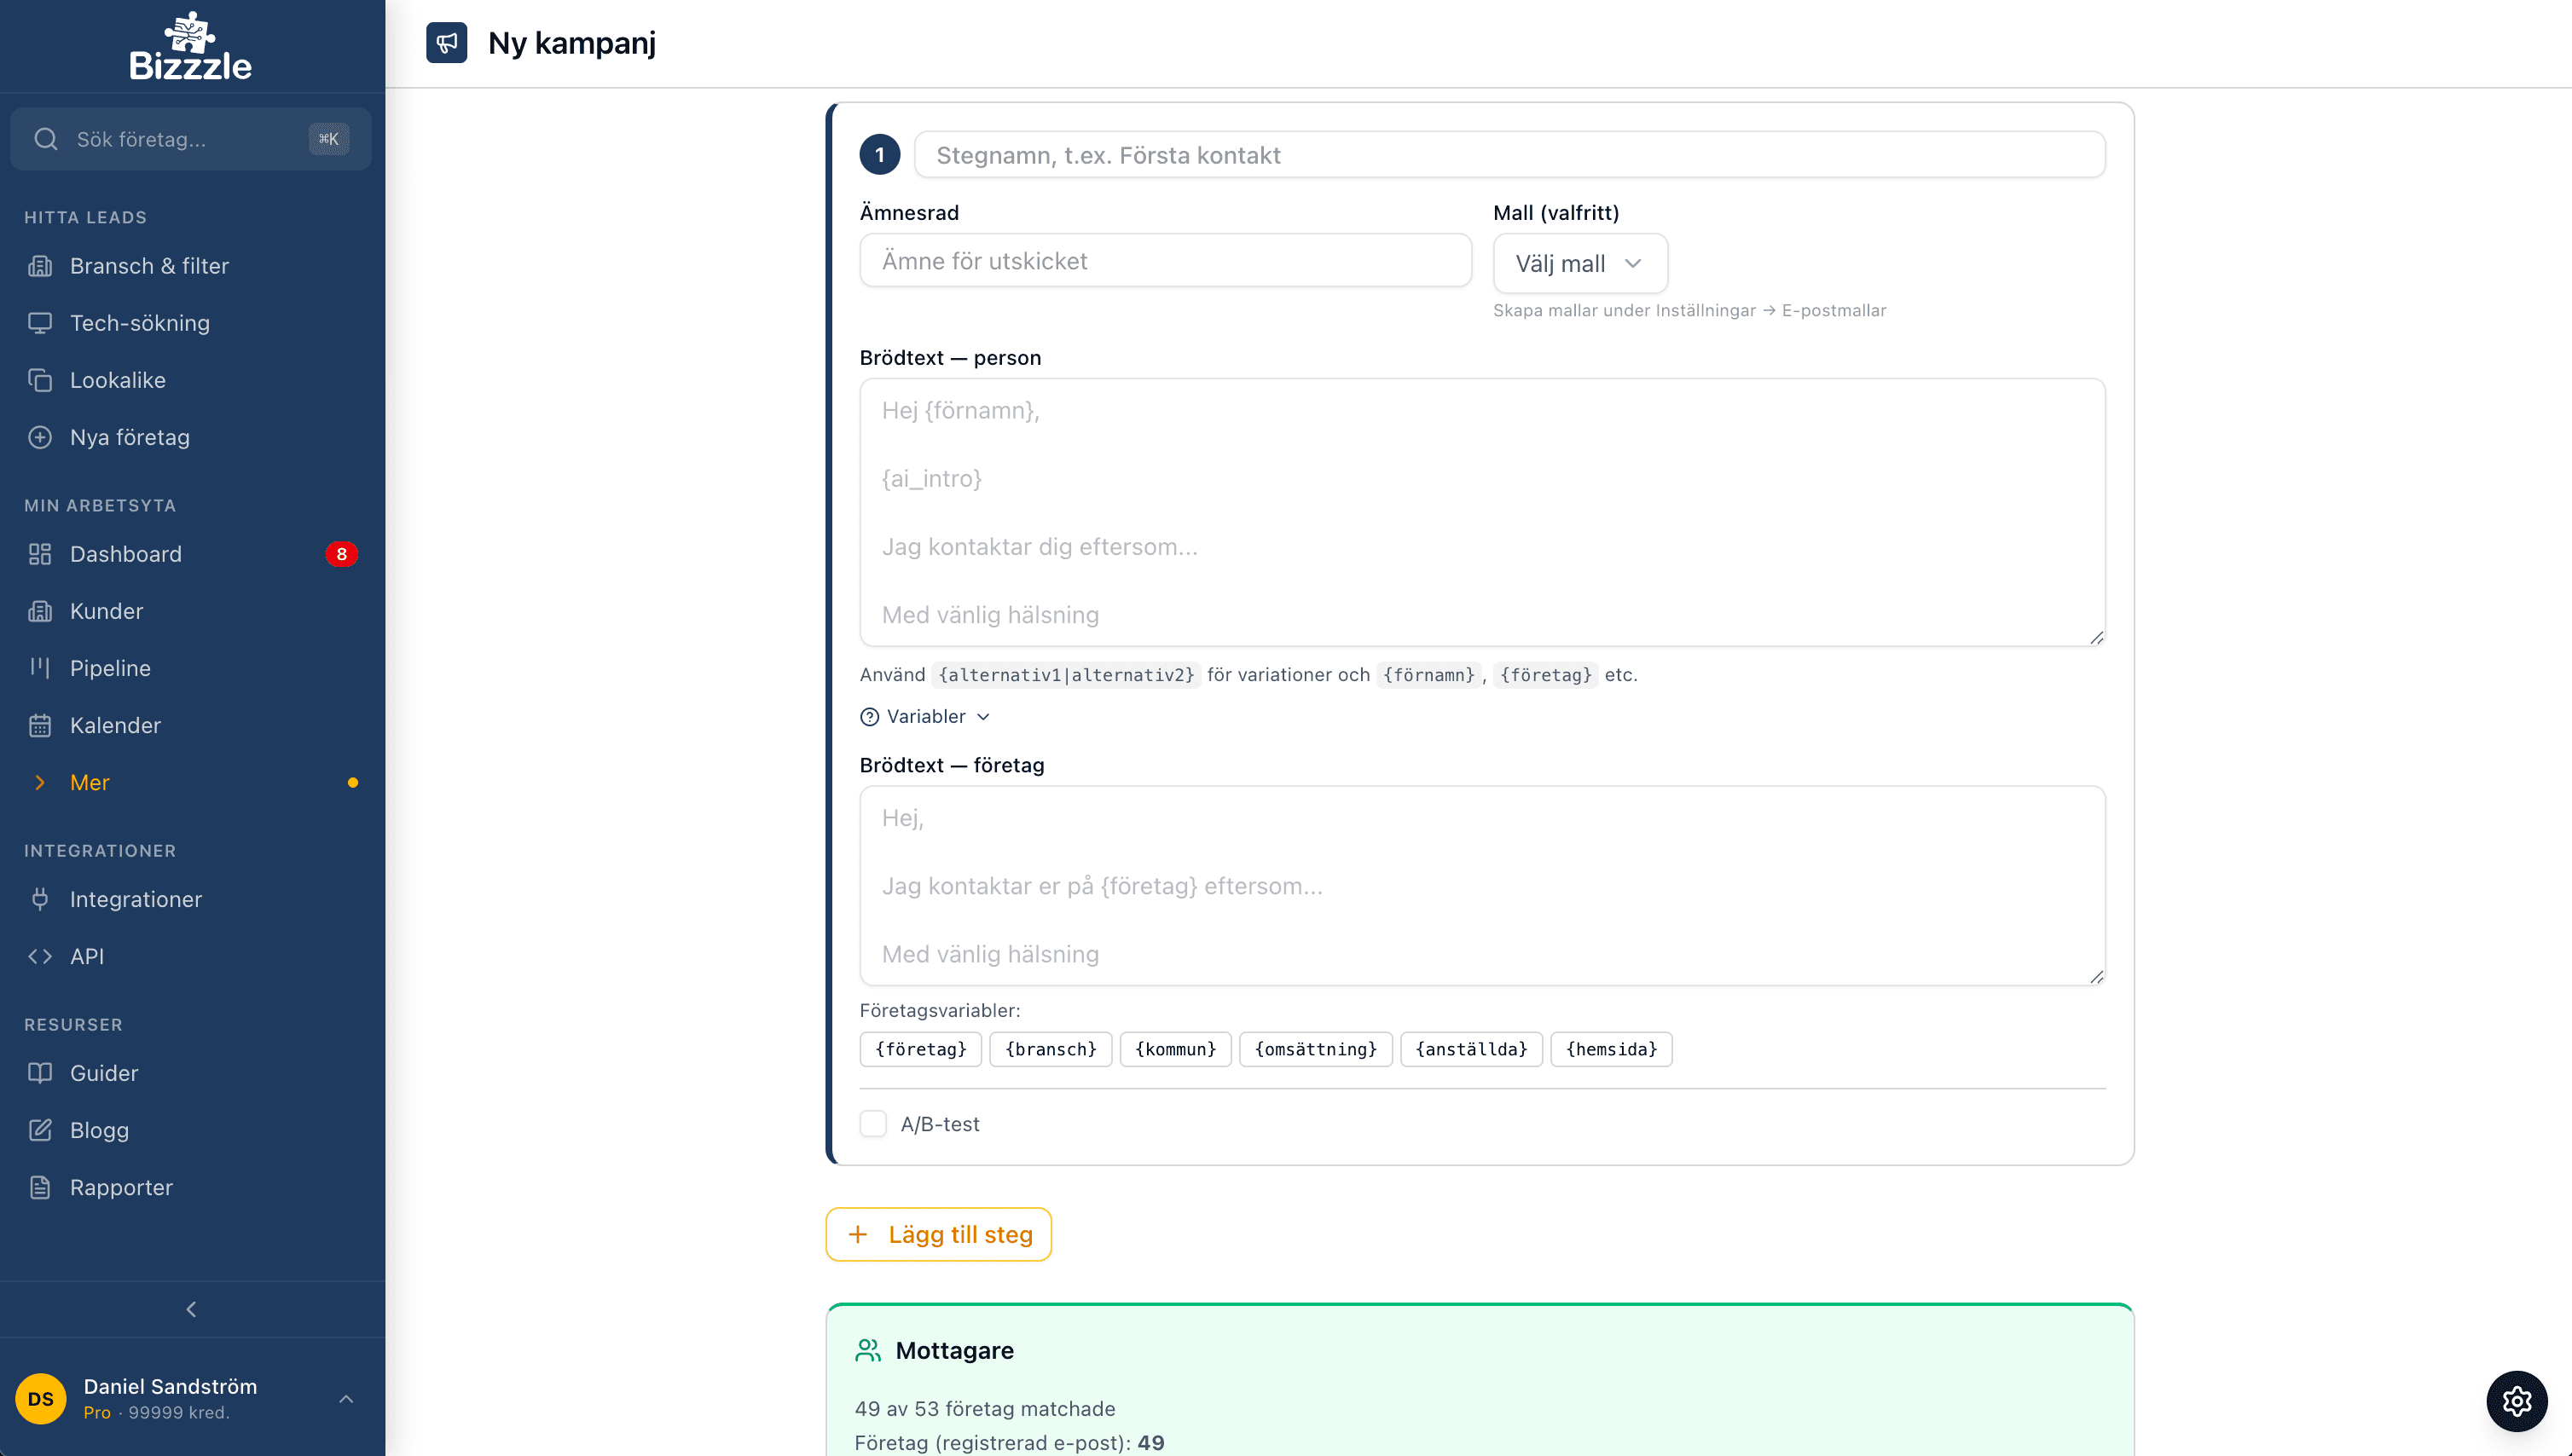The width and height of the screenshot is (2572, 1456).
Task: Insert the {omsättning} variable chip
Action: (x=1316, y=1049)
